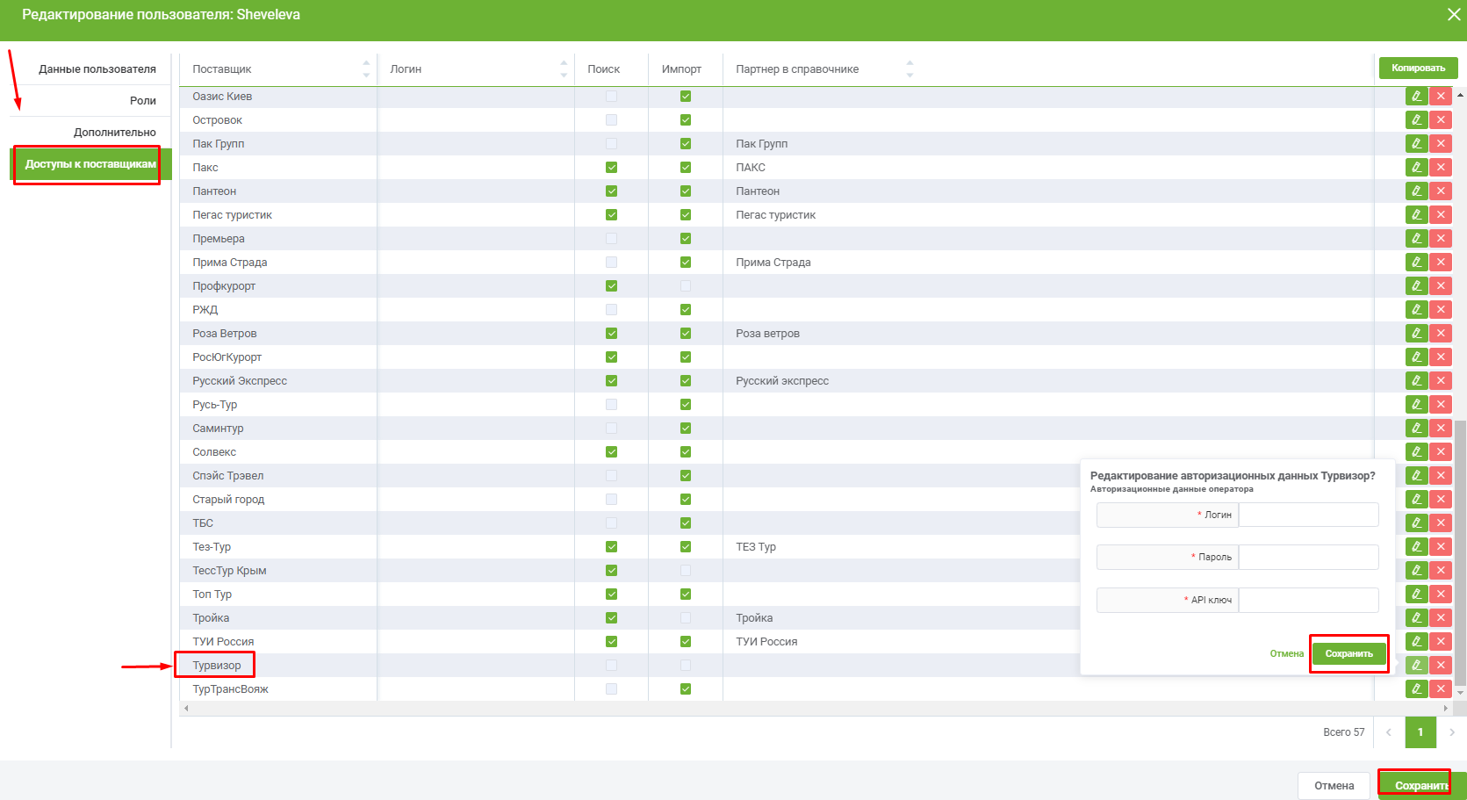Enable Импорт for Профкурорт

[686, 286]
